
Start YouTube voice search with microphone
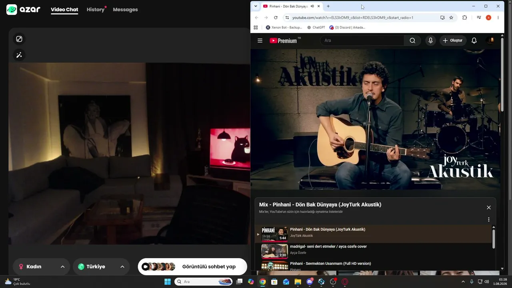point(430,40)
